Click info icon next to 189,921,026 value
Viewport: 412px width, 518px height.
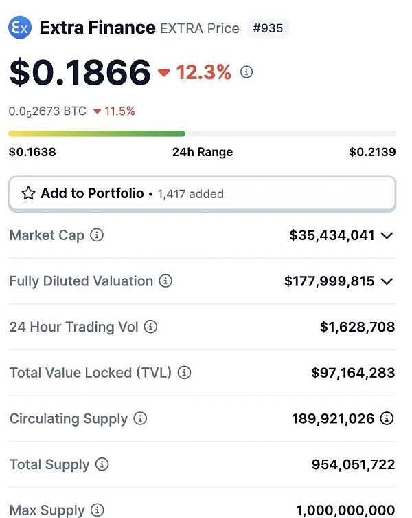click(387, 418)
